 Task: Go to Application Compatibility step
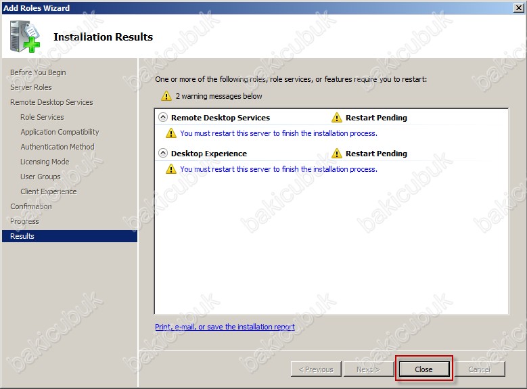60,132
